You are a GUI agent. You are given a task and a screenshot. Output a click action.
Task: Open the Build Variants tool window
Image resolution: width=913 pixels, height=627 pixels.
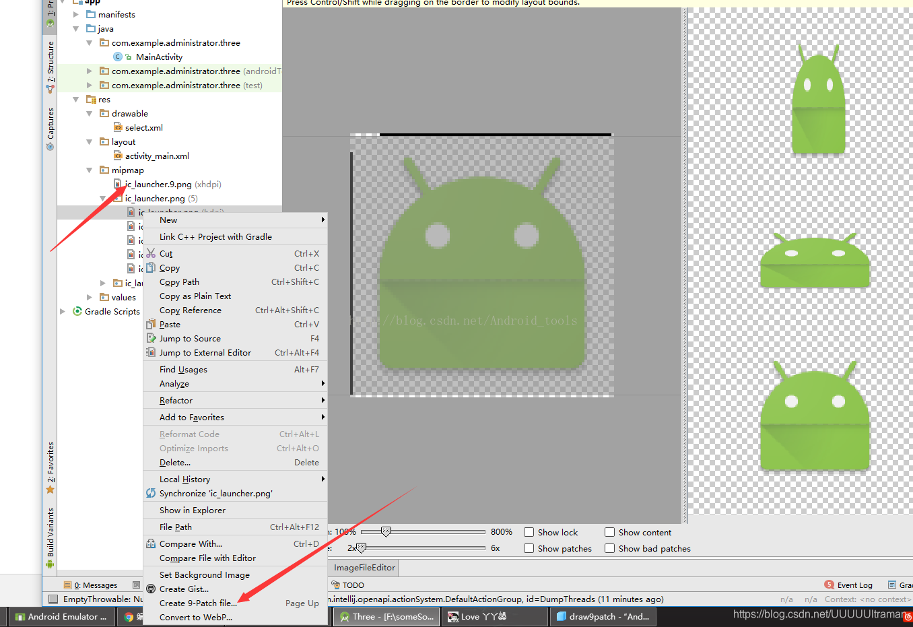(50, 538)
